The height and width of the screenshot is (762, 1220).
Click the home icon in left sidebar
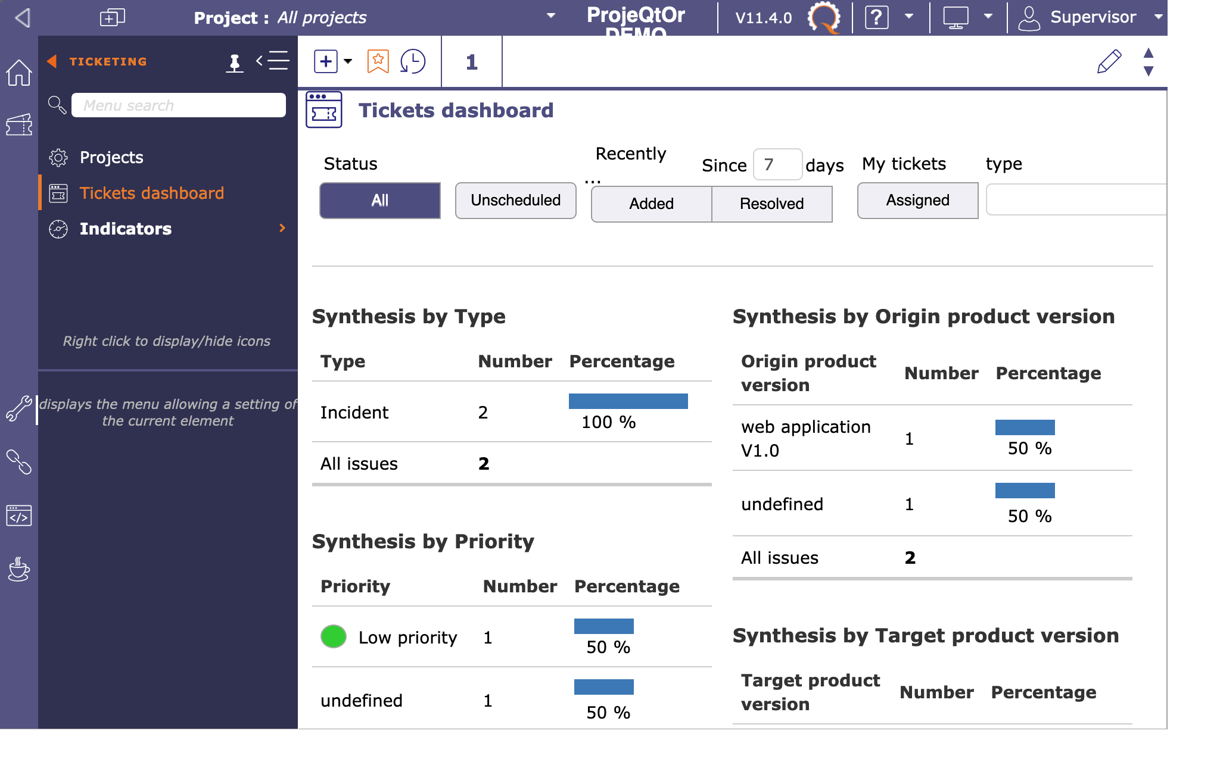tap(18, 73)
